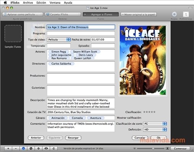Click the Siguiente button
Screen dimensions: 194x152
(55, 138)
